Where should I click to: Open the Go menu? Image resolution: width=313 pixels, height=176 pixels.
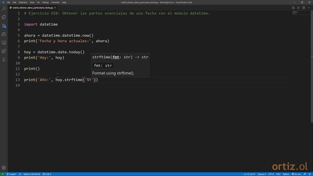coord(38,2)
